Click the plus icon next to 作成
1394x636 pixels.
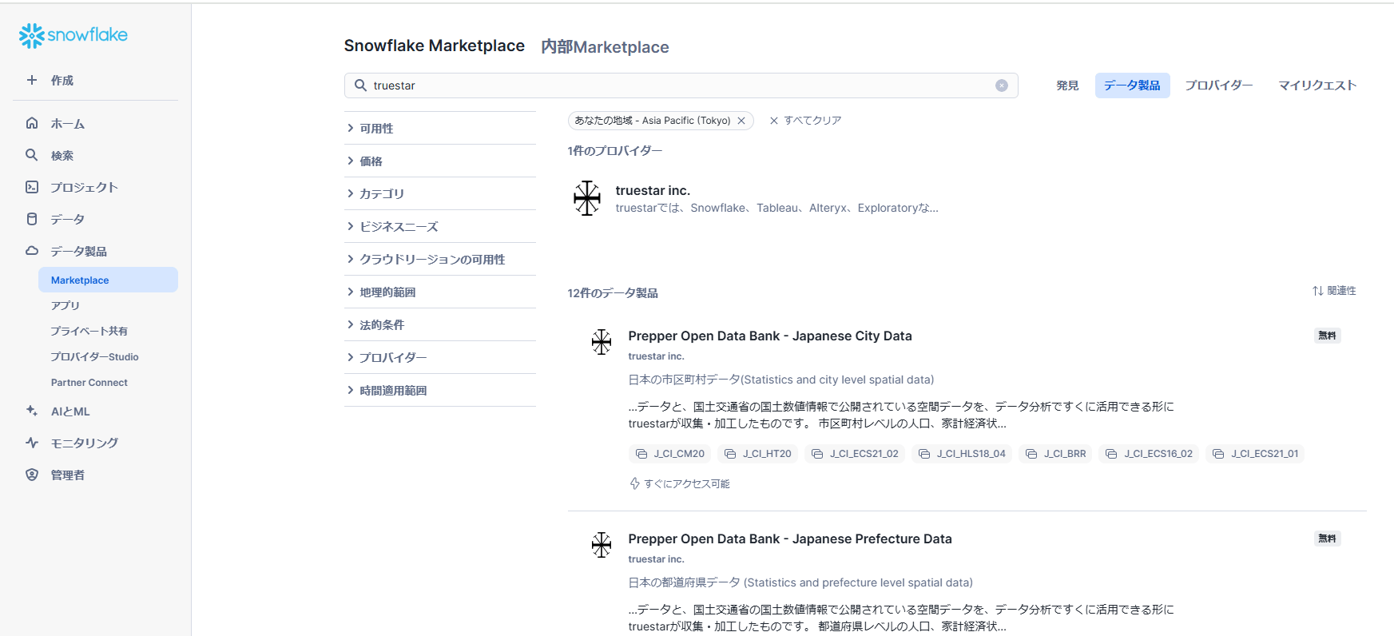(x=32, y=80)
